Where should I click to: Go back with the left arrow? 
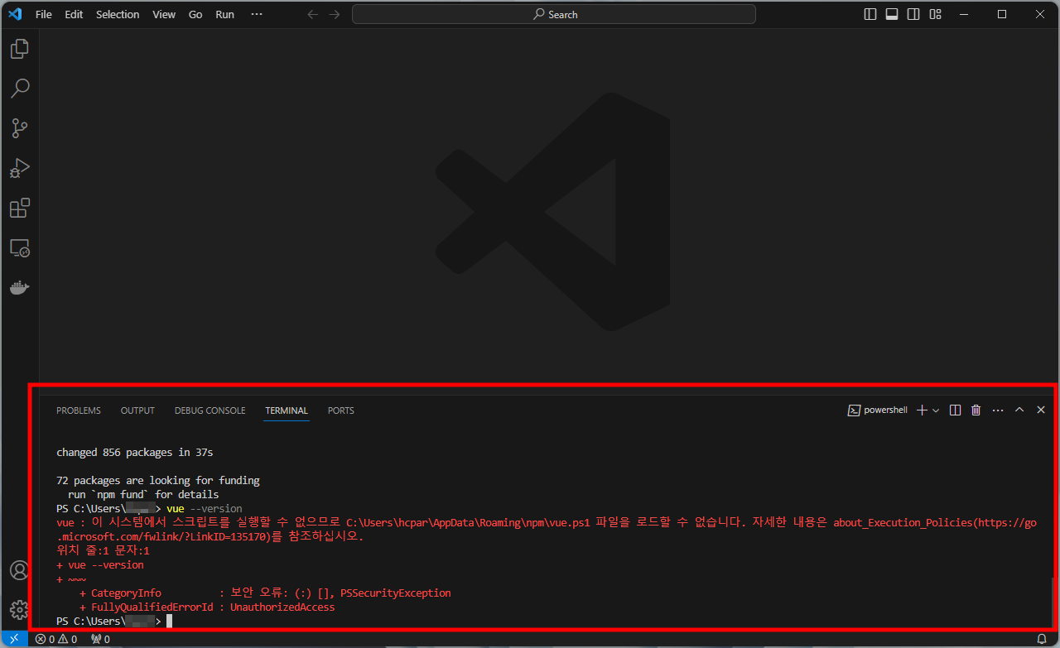click(x=312, y=14)
